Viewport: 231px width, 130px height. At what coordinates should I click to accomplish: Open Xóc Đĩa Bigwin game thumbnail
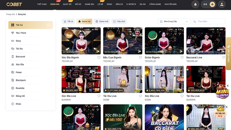pyautogui.click(x=81, y=41)
